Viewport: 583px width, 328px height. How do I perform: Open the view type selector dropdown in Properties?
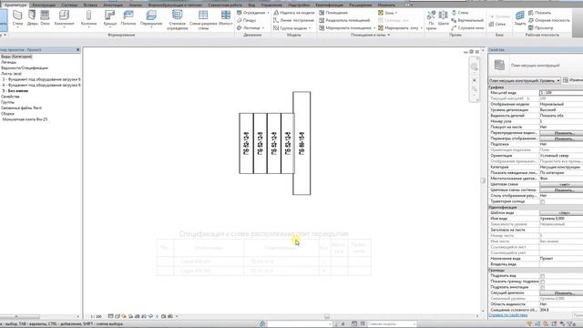[x=525, y=80]
